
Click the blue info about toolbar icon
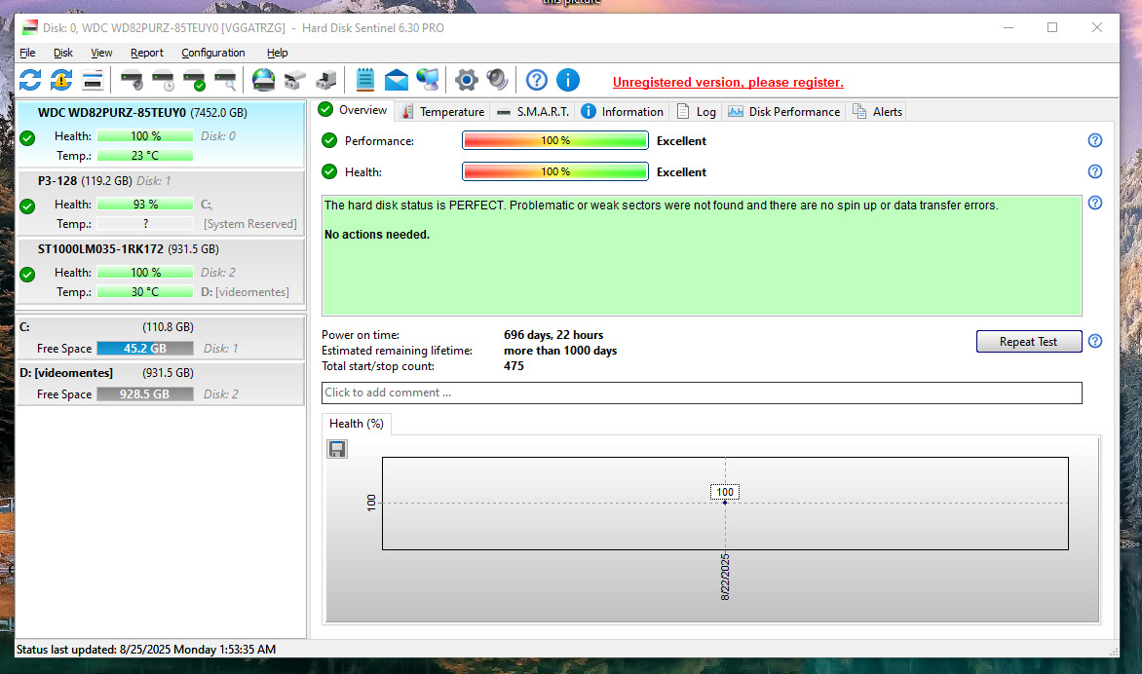568,80
